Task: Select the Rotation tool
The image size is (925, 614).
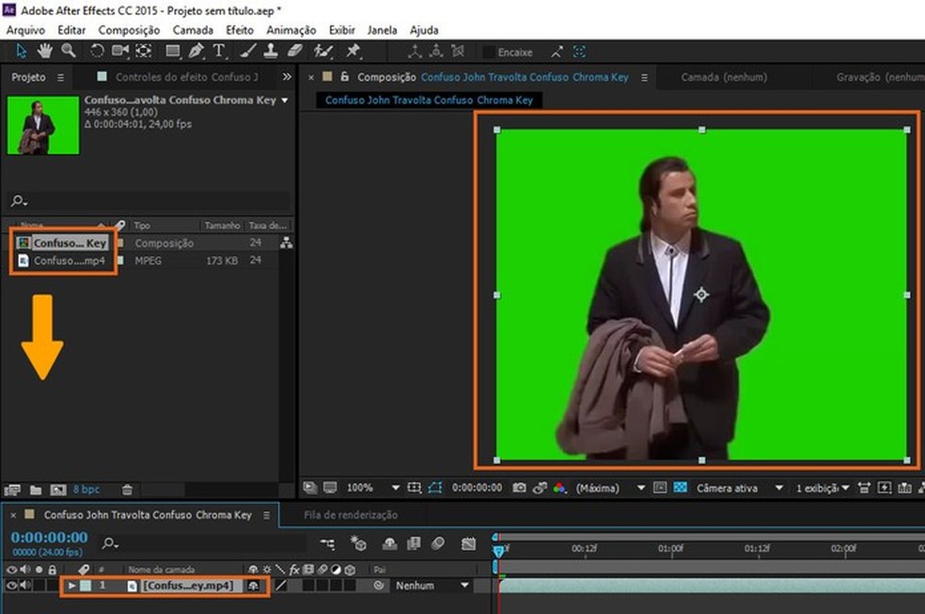Action: tap(98, 51)
